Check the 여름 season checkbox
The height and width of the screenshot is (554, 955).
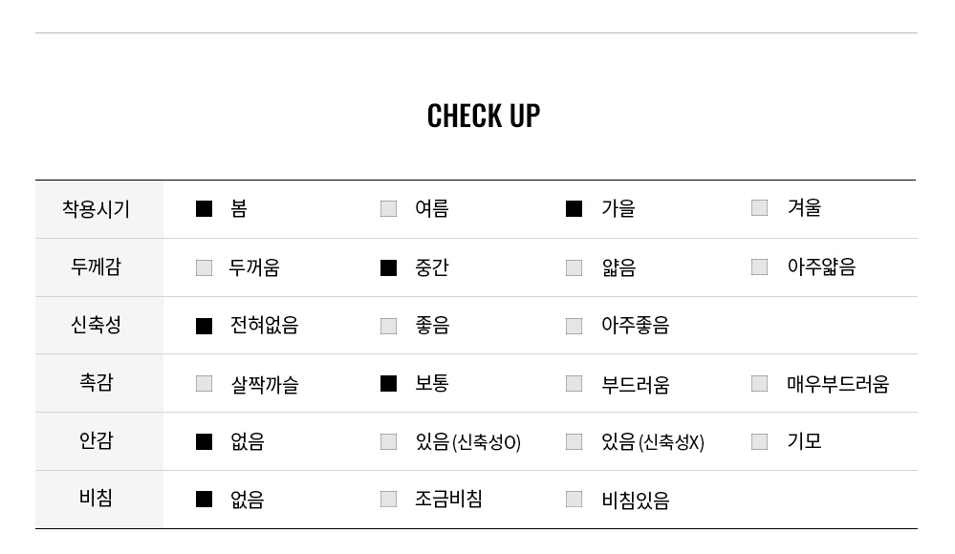(x=388, y=209)
